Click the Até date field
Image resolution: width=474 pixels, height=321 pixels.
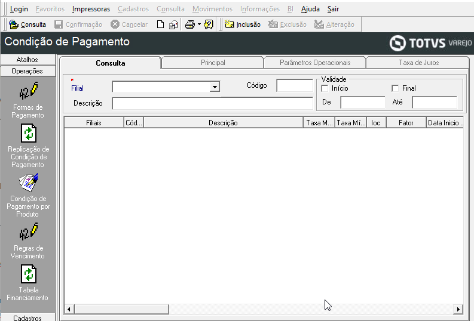(x=435, y=102)
